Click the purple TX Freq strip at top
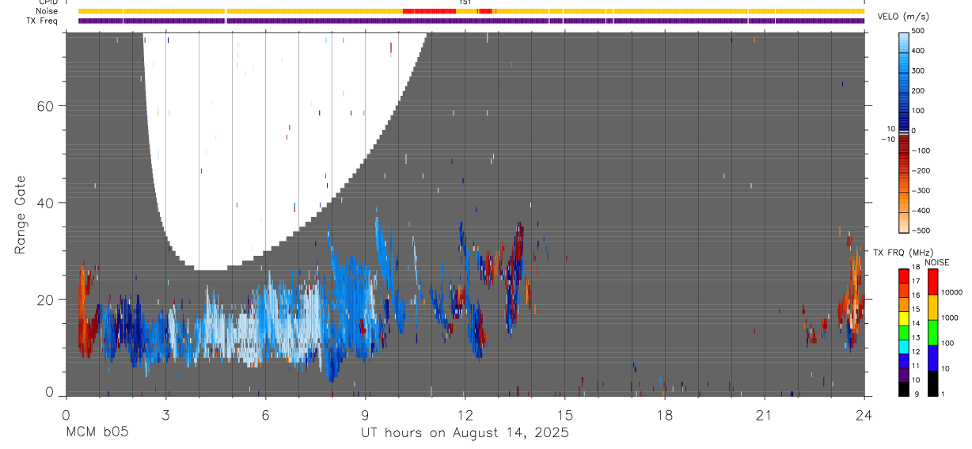 [472, 21]
